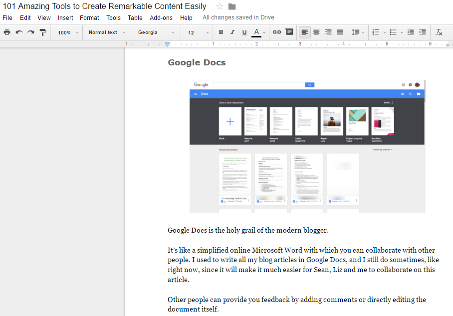Click the left indent marker on ruler
Viewport: 453px width, 316px height.
click(167, 45)
